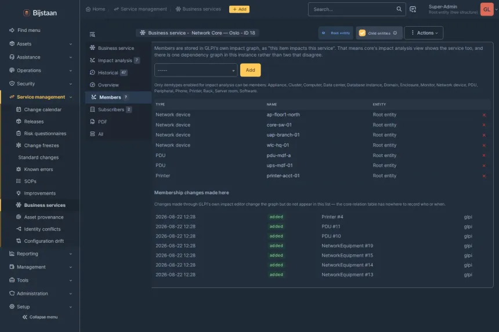Click the Change calendar icon
The width and height of the screenshot is (499, 332).
coord(19,110)
